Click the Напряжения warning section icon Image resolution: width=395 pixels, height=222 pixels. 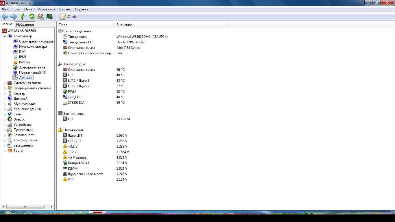(60, 130)
